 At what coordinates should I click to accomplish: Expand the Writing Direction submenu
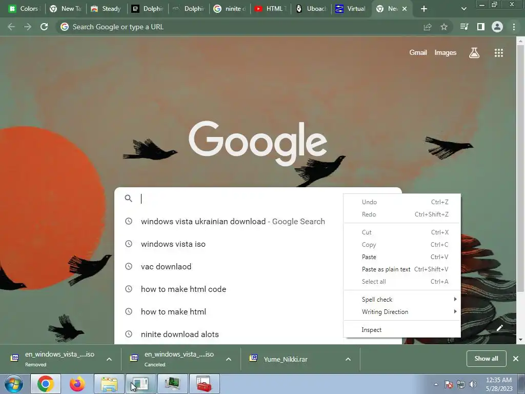(402, 312)
